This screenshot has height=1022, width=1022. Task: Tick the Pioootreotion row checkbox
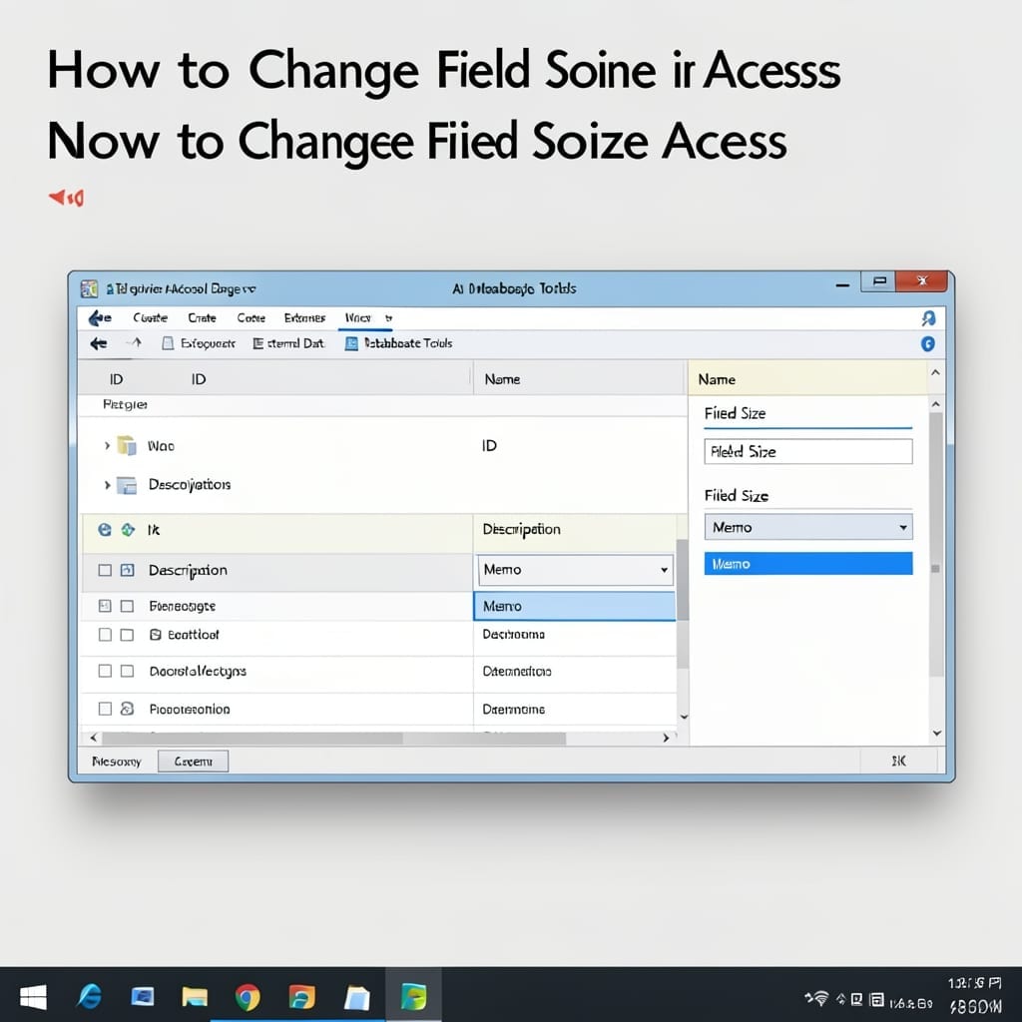[x=104, y=709]
